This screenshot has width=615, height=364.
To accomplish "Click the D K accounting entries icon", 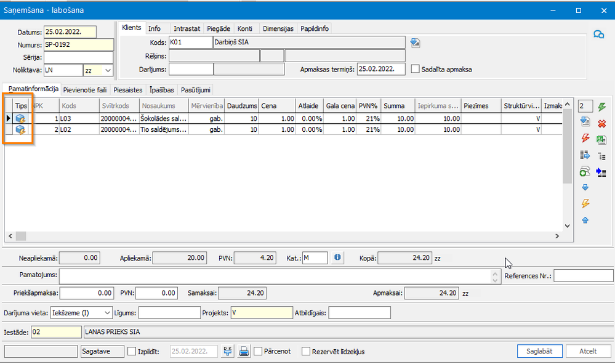I will pyautogui.click(x=228, y=351).
